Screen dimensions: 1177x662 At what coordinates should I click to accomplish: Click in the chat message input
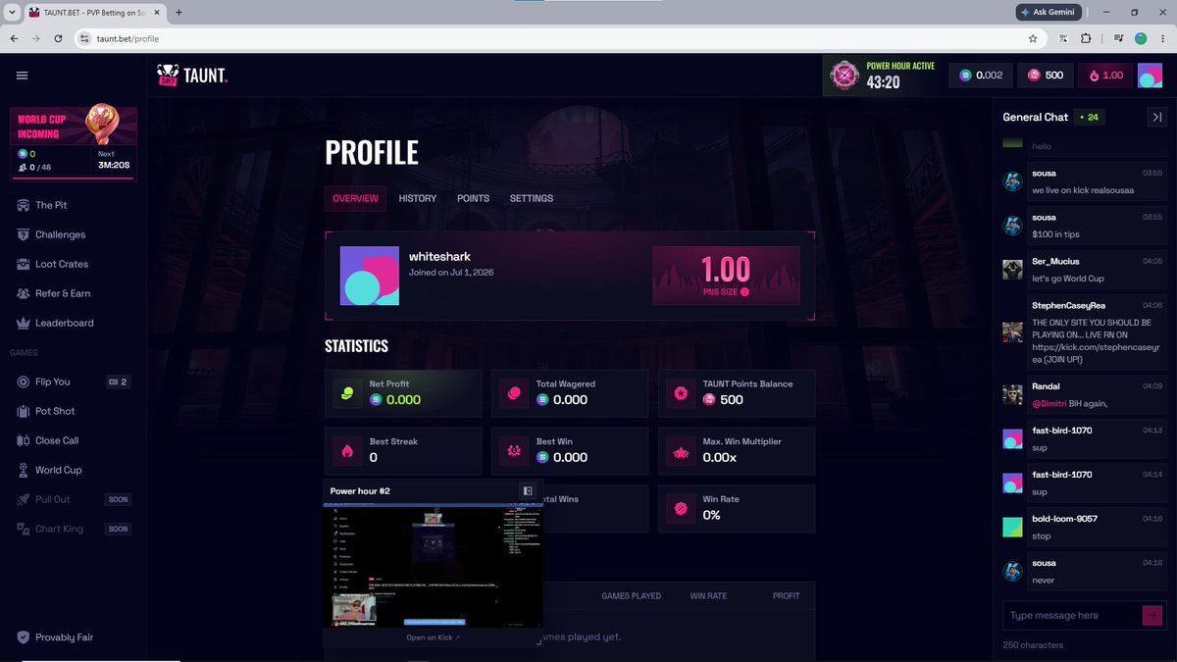point(1071,615)
